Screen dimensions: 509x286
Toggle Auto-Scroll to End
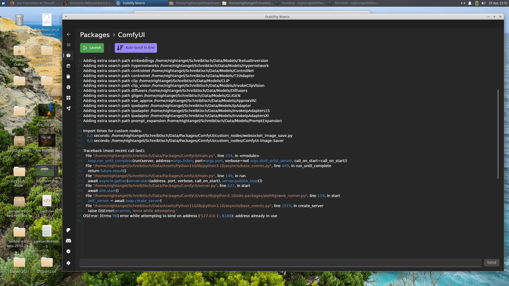pyautogui.click(x=136, y=48)
